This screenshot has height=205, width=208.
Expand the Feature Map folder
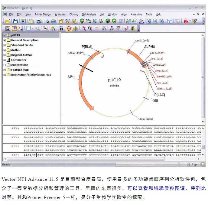5,70
